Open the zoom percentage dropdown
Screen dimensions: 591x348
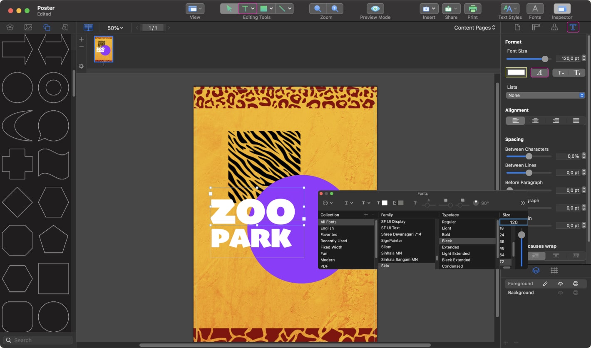[x=115, y=27]
